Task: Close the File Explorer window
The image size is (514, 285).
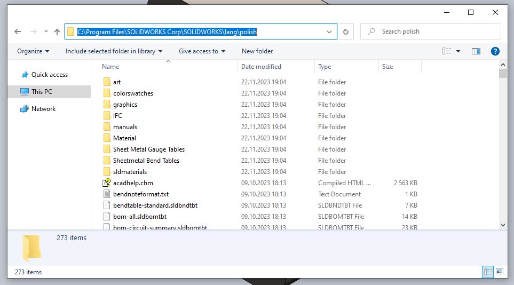Action: pyautogui.click(x=495, y=12)
